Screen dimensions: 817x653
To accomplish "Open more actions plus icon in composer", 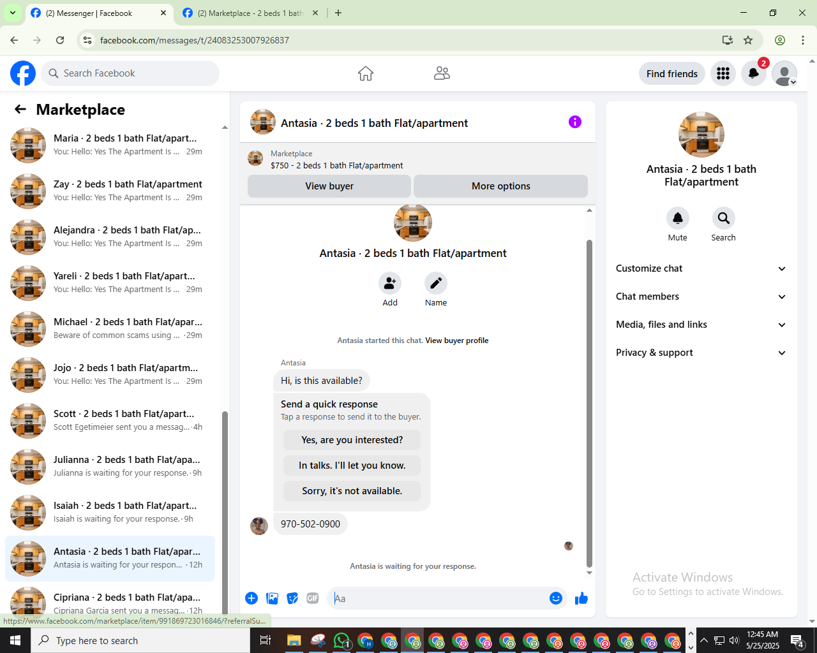I will pos(251,598).
